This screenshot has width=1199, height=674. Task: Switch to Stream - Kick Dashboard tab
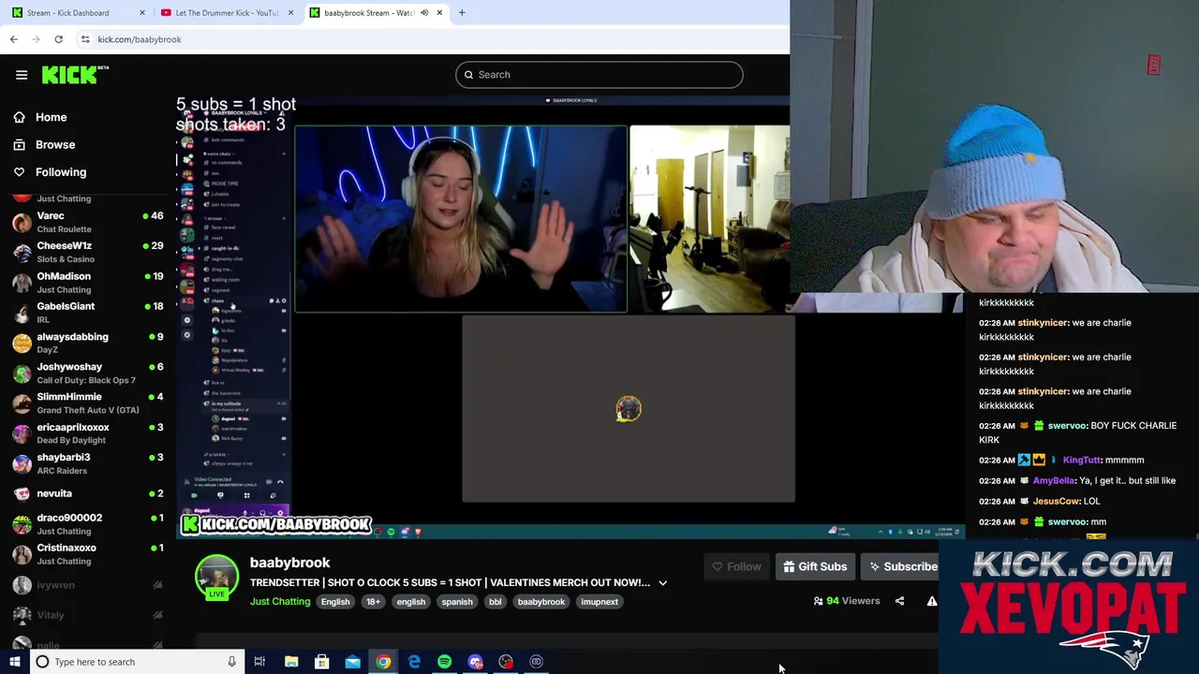point(77,13)
